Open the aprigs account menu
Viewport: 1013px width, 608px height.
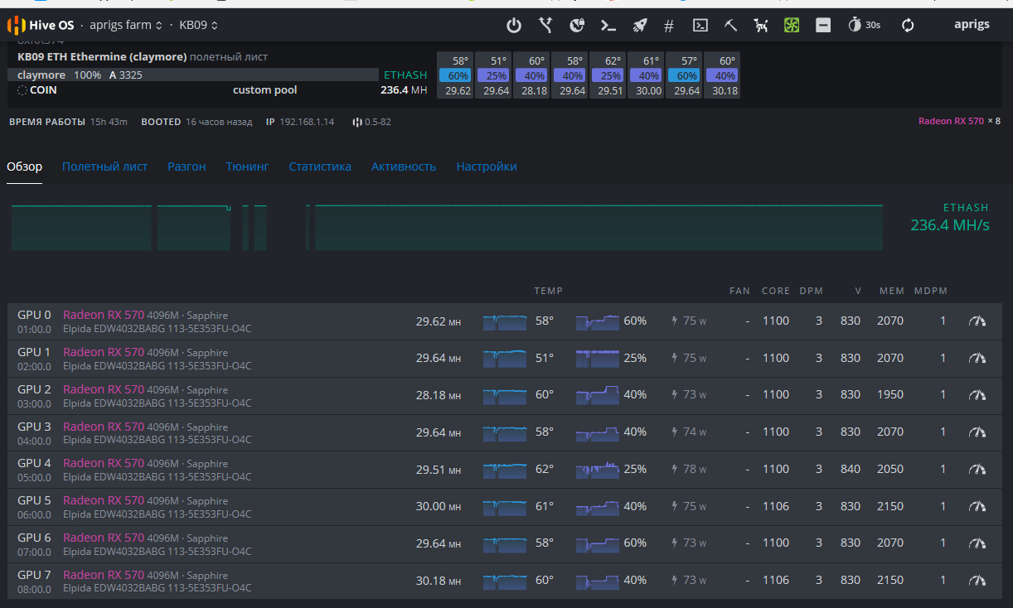coord(971,24)
